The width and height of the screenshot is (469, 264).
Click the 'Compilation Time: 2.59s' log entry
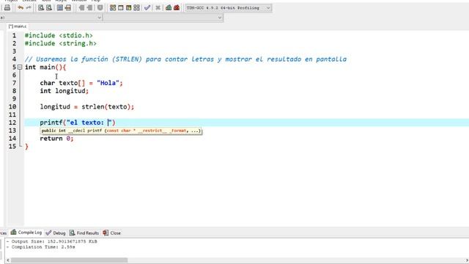(41, 247)
